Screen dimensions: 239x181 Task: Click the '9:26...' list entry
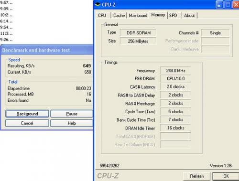[6, 40]
